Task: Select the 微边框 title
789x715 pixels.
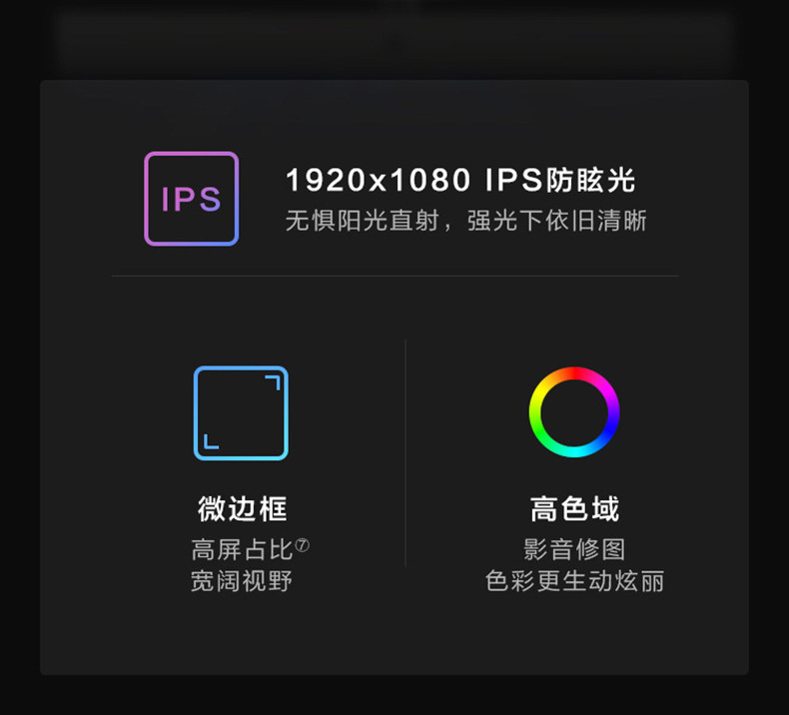Action: click(243, 508)
